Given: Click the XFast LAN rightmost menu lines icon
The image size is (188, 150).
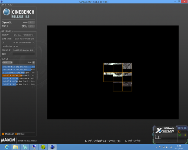Looking at the screenshot, I should [185, 128].
